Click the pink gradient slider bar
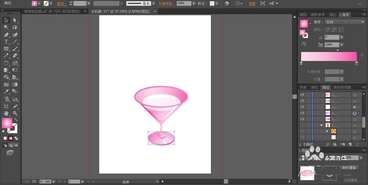 tap(329, 57)
